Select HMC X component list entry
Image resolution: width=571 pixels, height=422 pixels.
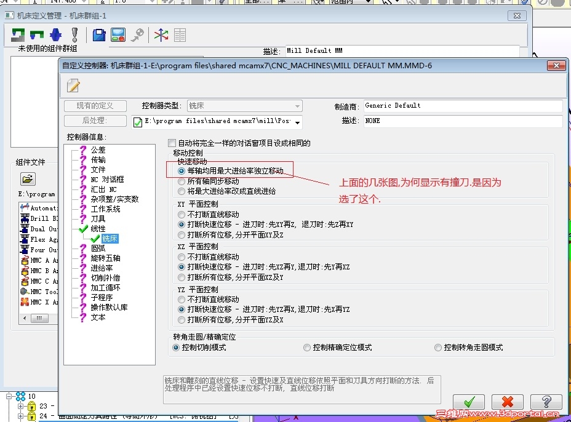[x=39, y=302]
